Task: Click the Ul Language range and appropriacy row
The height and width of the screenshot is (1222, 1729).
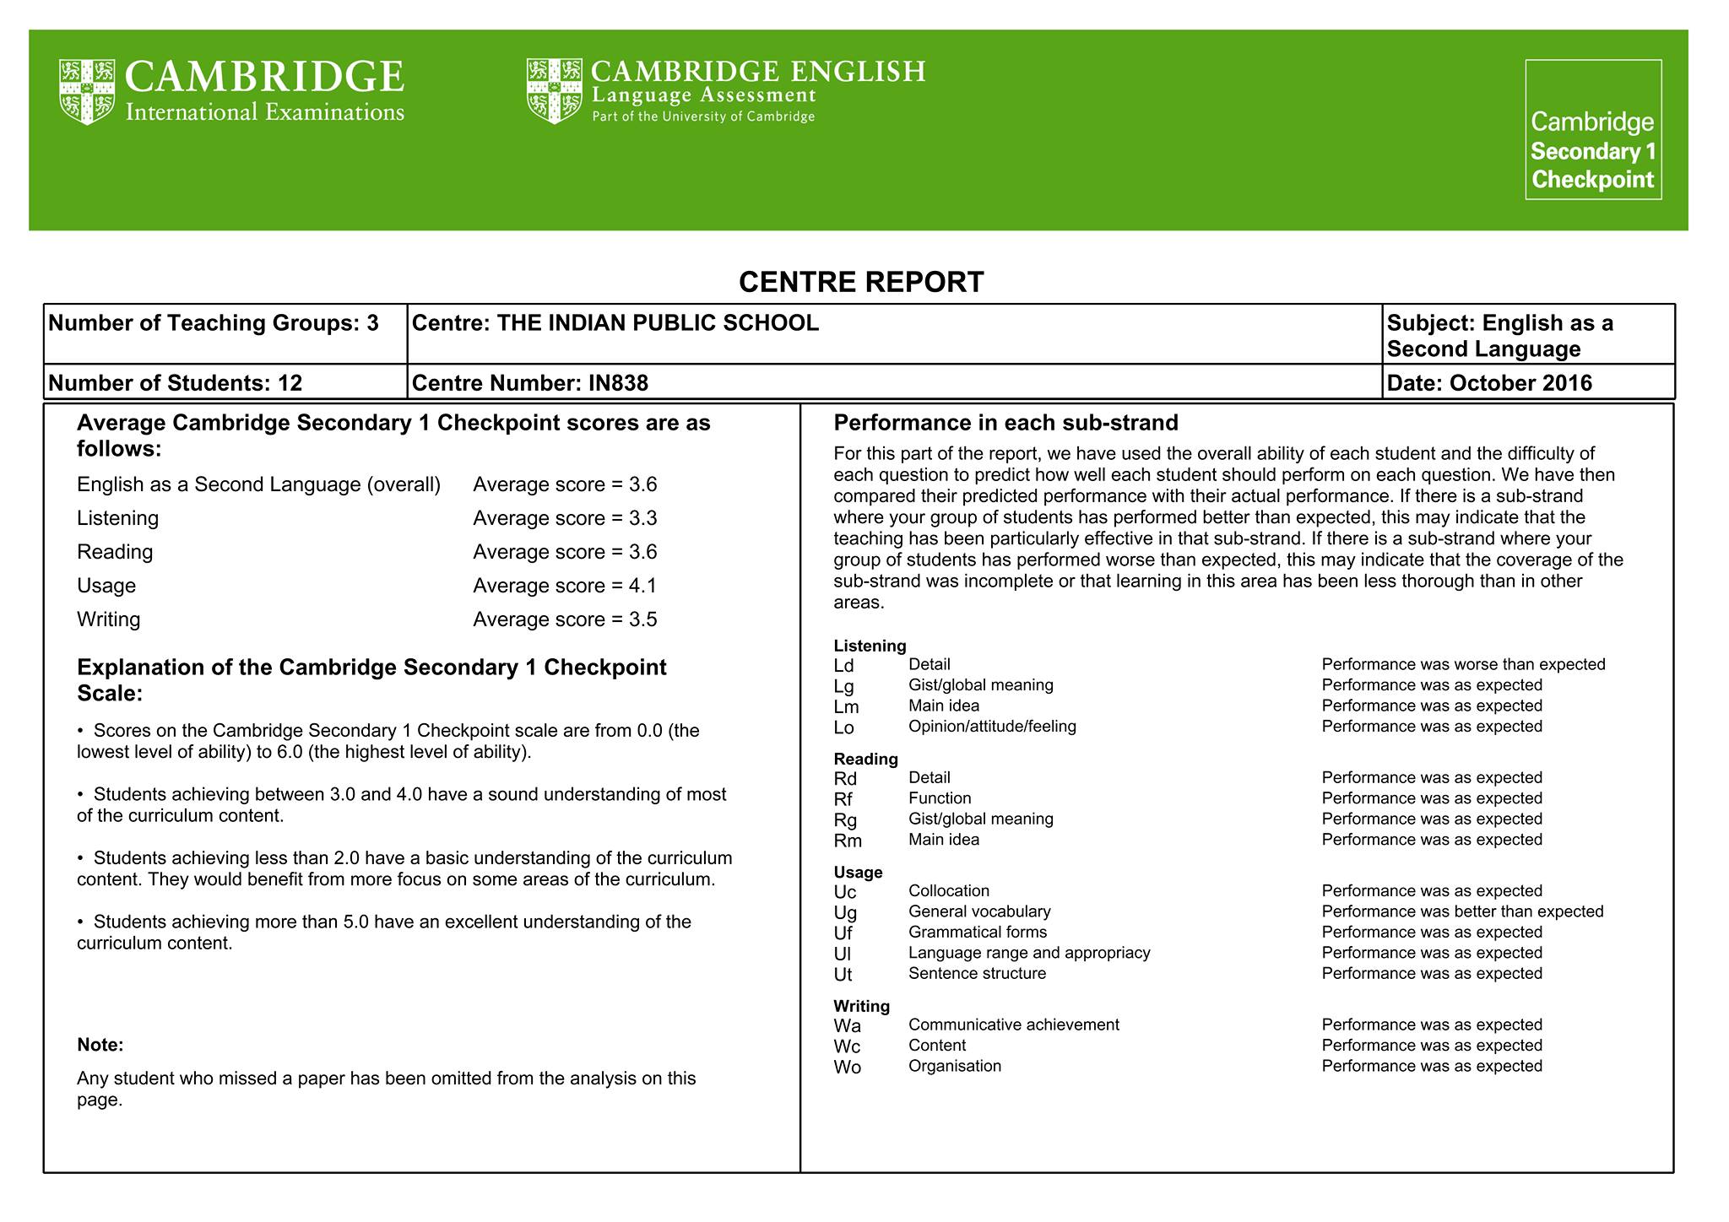Action: pos(1188,954)
